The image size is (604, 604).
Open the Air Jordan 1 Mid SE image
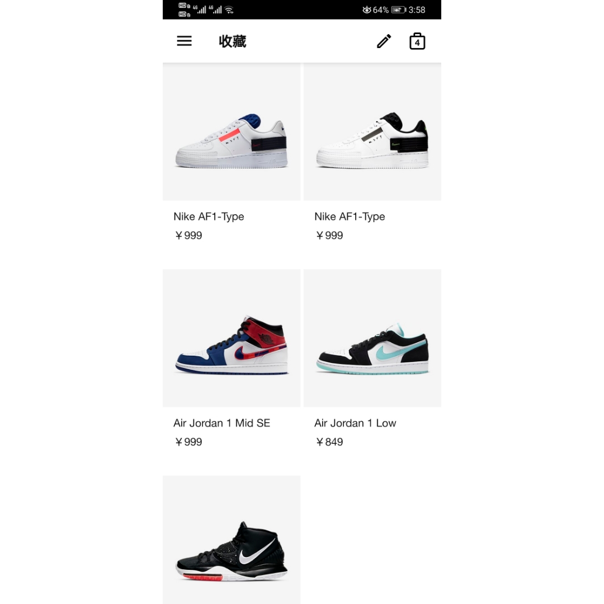(x=232, y=338)
